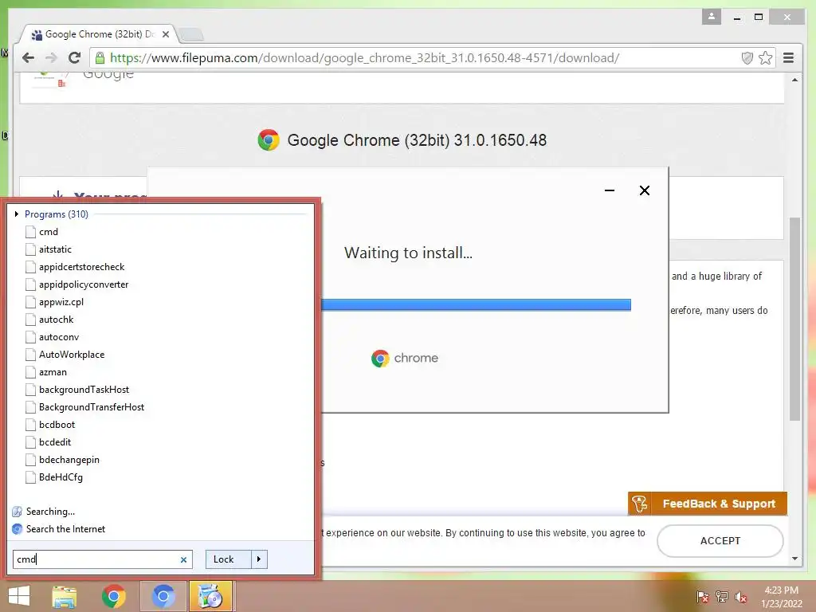Open the appidcertstorecheck result
This screenshot has width=816, height=612.
pyautogui.click(x=82, y=267)
